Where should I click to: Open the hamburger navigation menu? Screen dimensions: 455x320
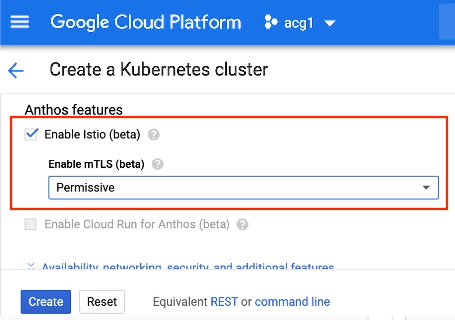click(20, 22)
